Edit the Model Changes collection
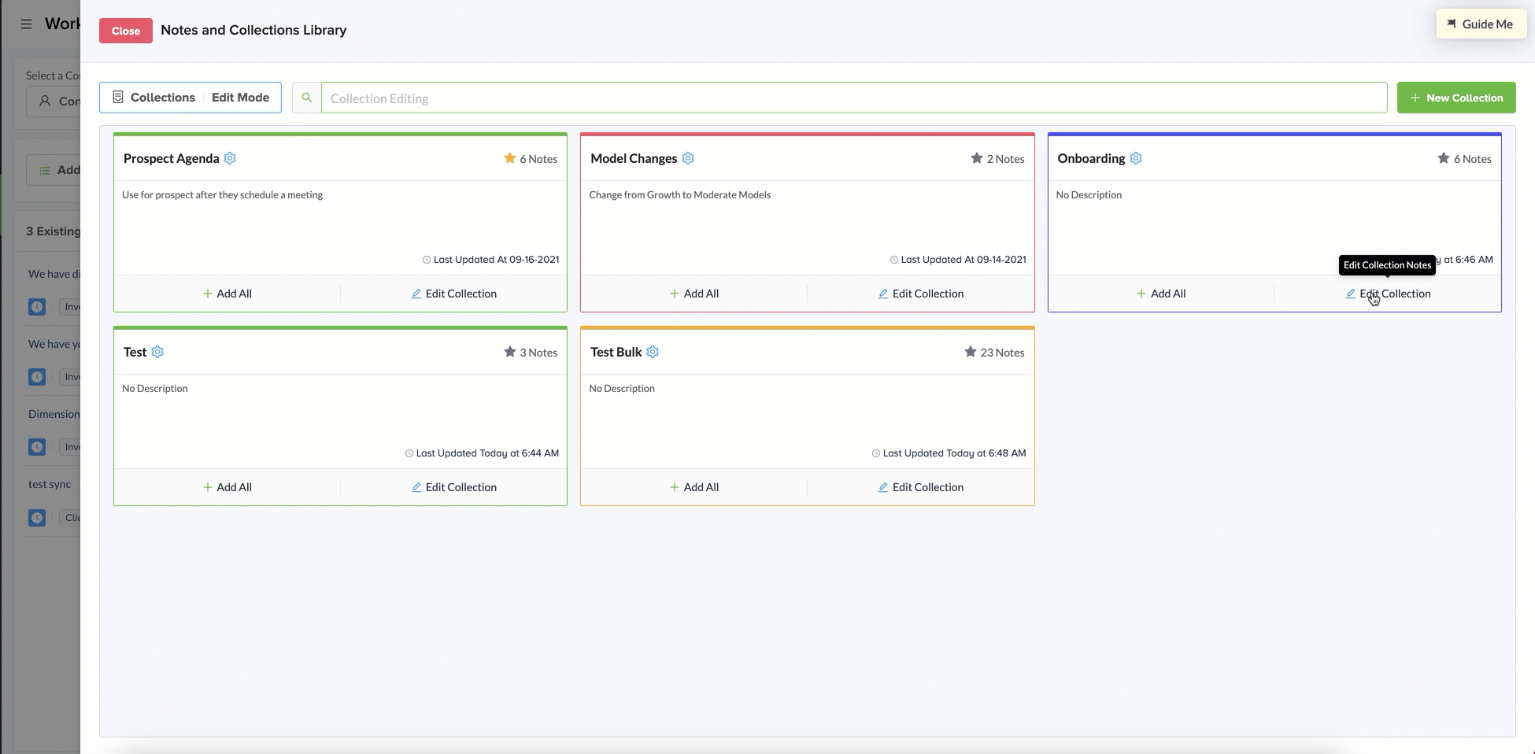1535x754 pixels. point(921,294)
